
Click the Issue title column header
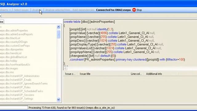coord(103,74)
